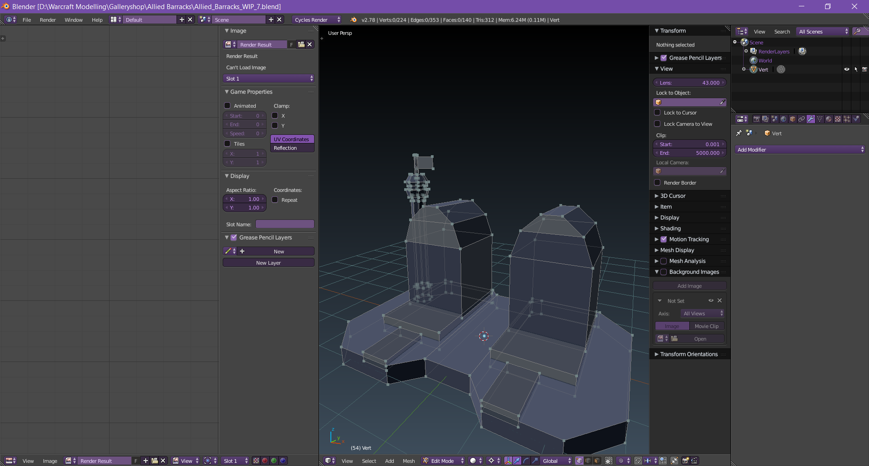Enable the Render Border checkbox
This screenshot has height=466, width=869.
[658, 182]
